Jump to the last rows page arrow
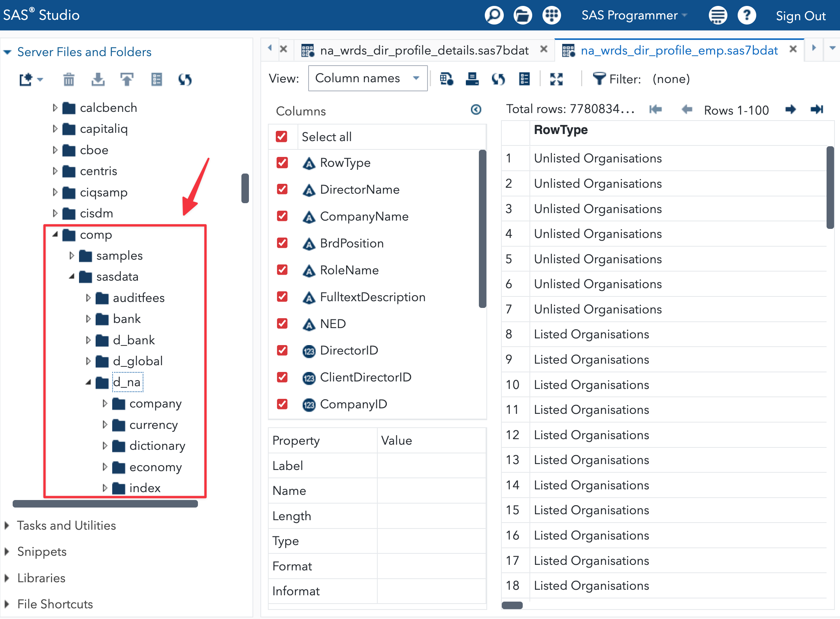 tap(817, 109)
